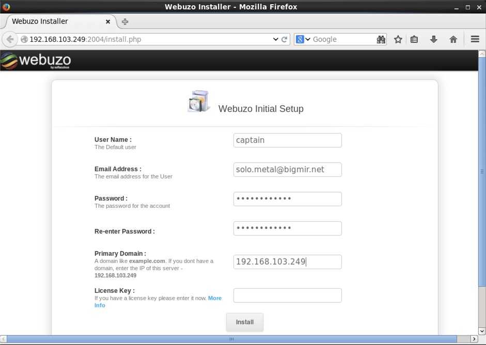This screenshot has width=486, height=345.
Task: Click the Webuzo logo in header
Action: [36, 60]
